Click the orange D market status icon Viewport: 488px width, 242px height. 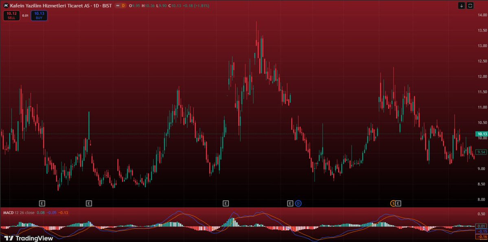tap(123, 6)
